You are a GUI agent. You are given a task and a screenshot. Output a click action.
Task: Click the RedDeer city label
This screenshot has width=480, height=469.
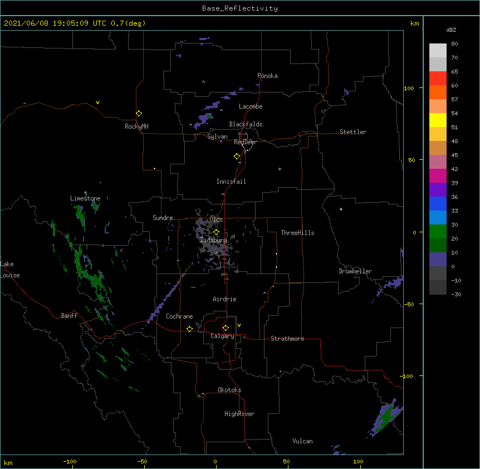tap(245, 142)
